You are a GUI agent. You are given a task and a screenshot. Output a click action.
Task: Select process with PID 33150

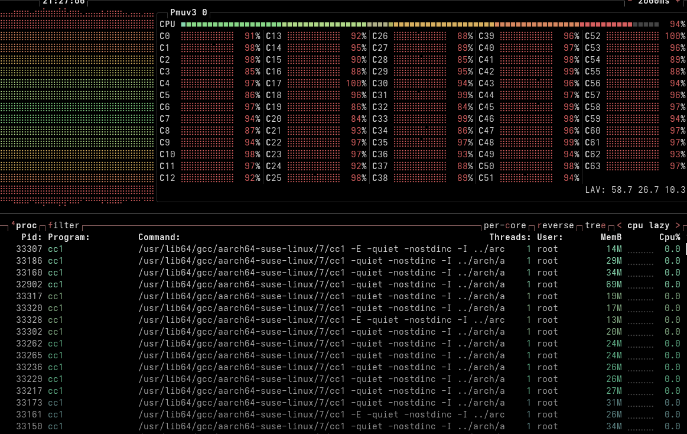[29, 426]
